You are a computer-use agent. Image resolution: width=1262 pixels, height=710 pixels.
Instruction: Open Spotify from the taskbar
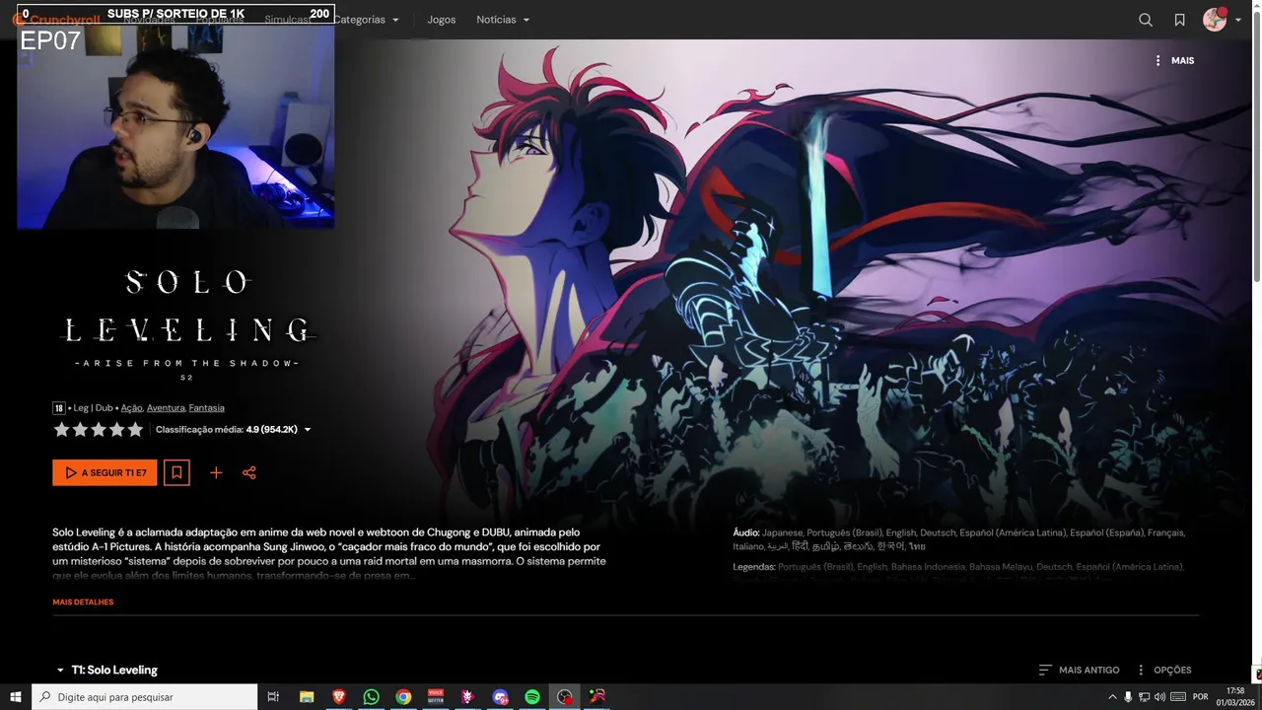coord(532,696)
